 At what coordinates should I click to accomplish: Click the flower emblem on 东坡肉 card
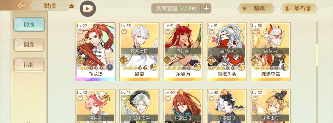click(197, 67)
